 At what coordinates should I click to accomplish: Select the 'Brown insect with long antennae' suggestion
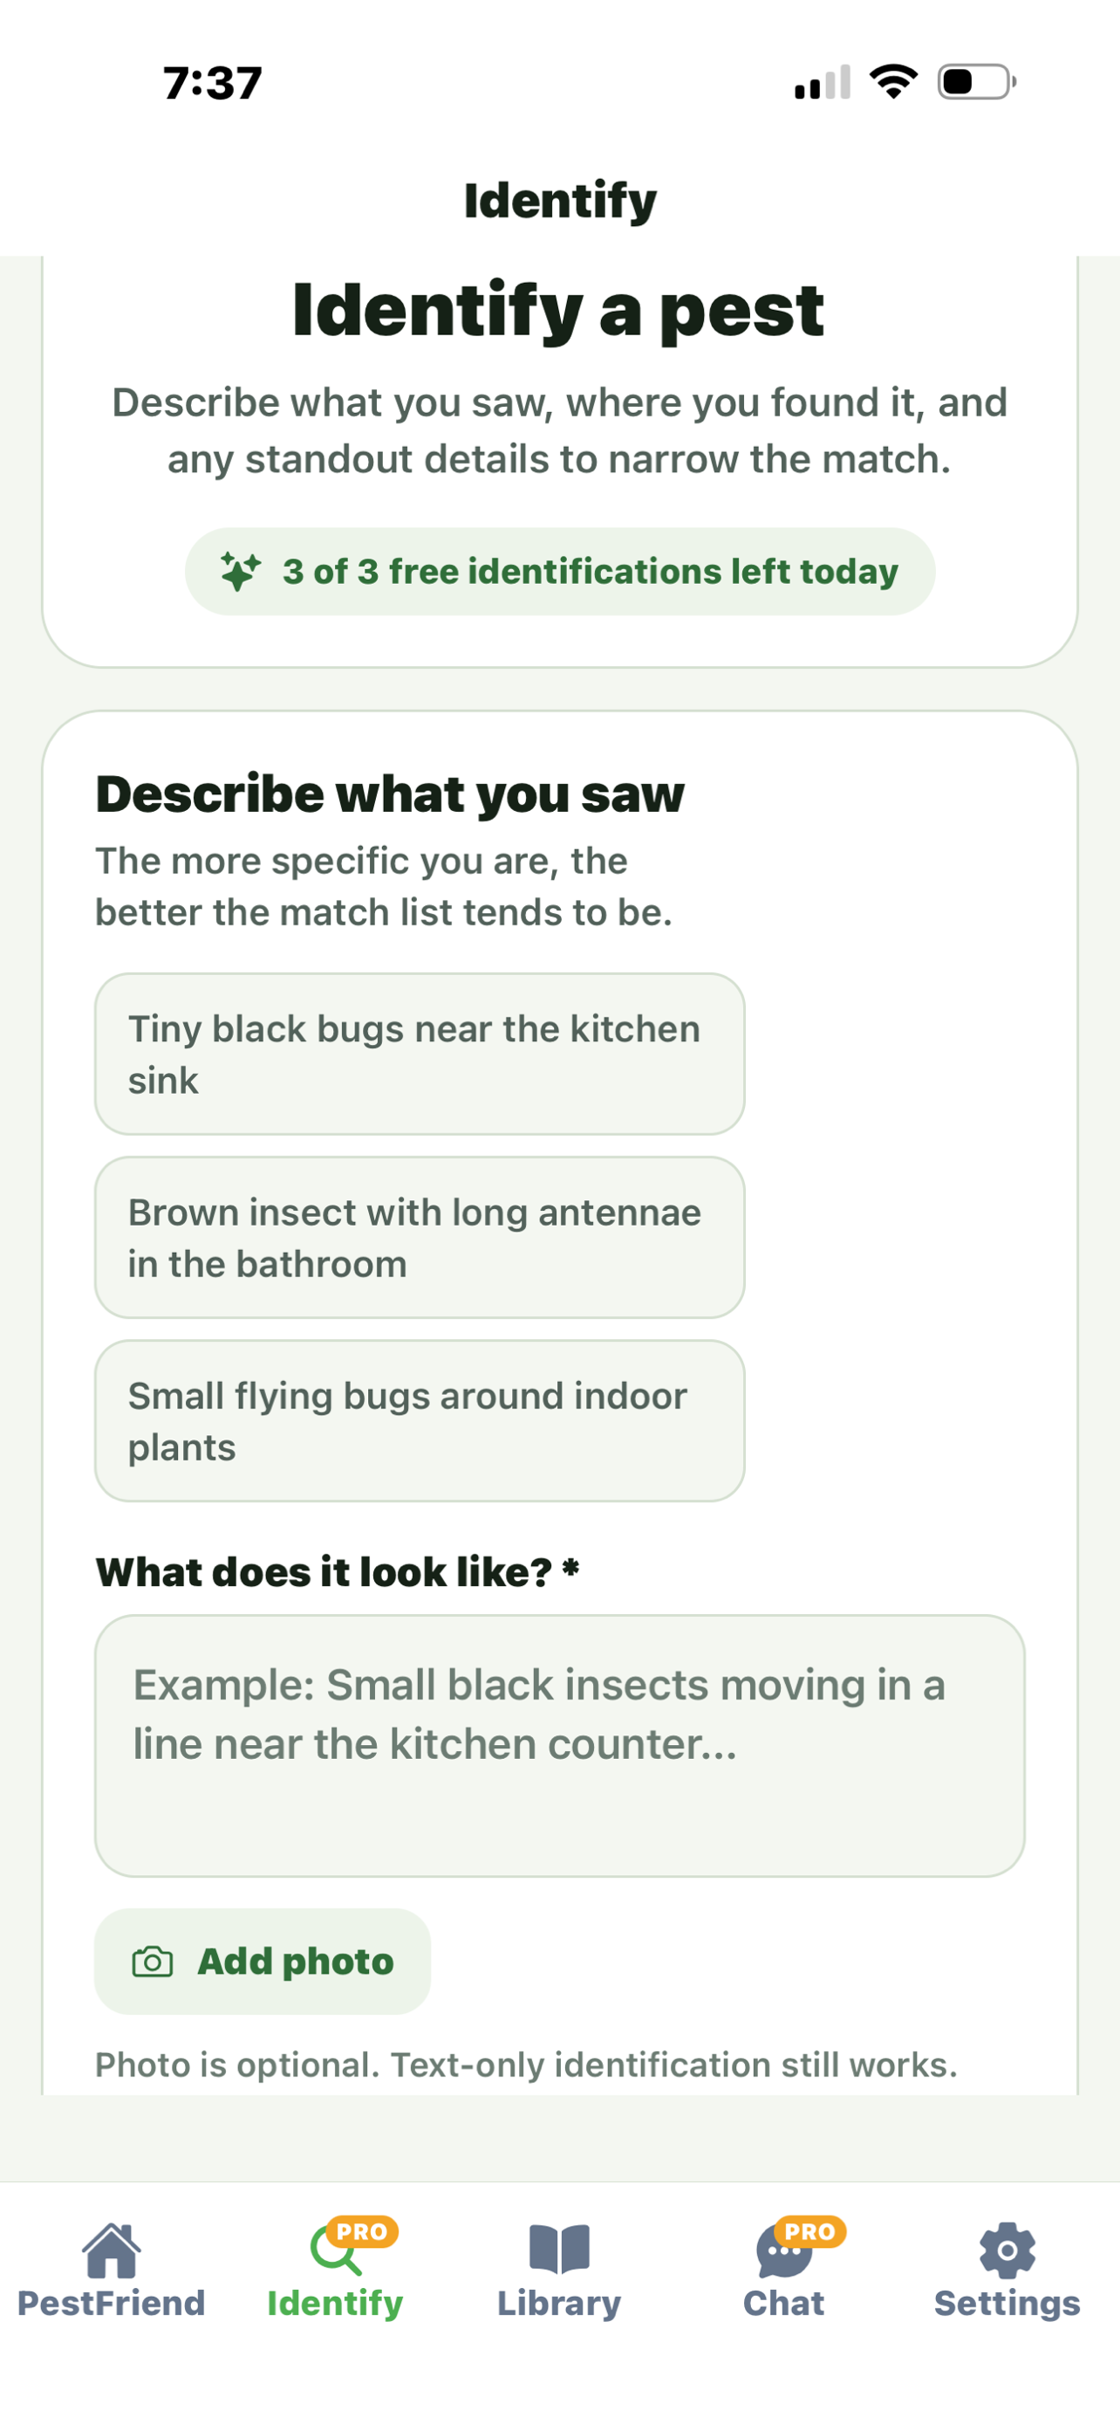pyautogui.click(x=419, y=1237)
